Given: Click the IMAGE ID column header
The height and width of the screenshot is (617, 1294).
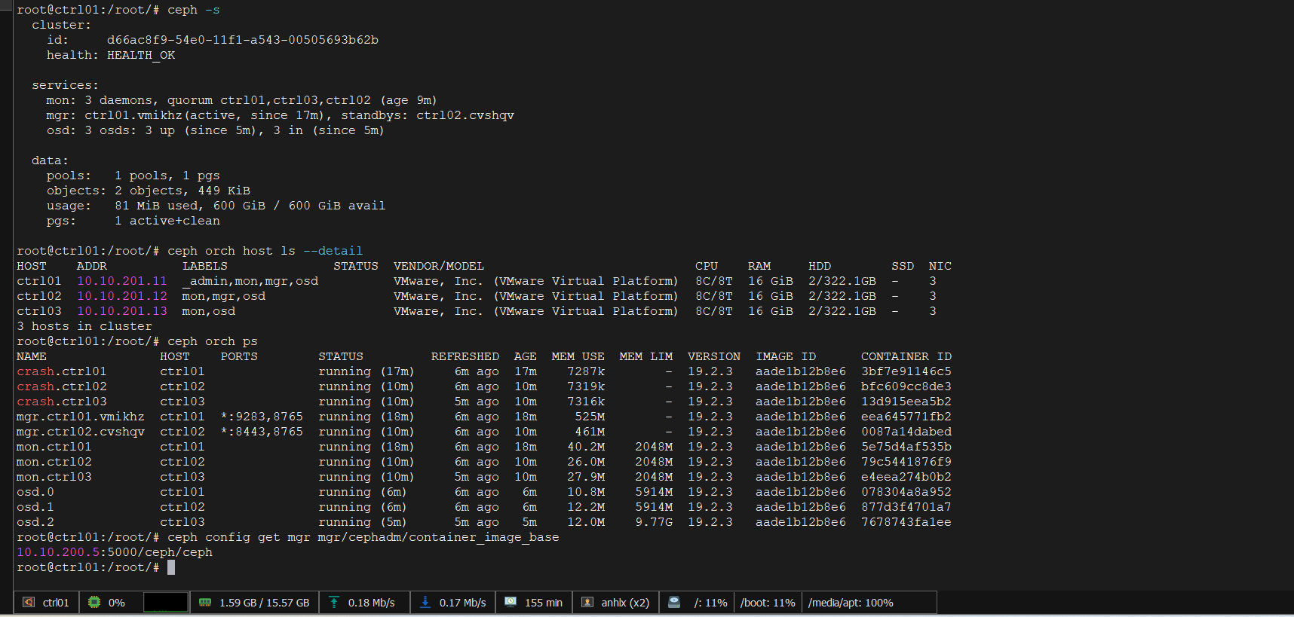Looking at the screenshot, I should pyautogui.click(x=786, y=356).
